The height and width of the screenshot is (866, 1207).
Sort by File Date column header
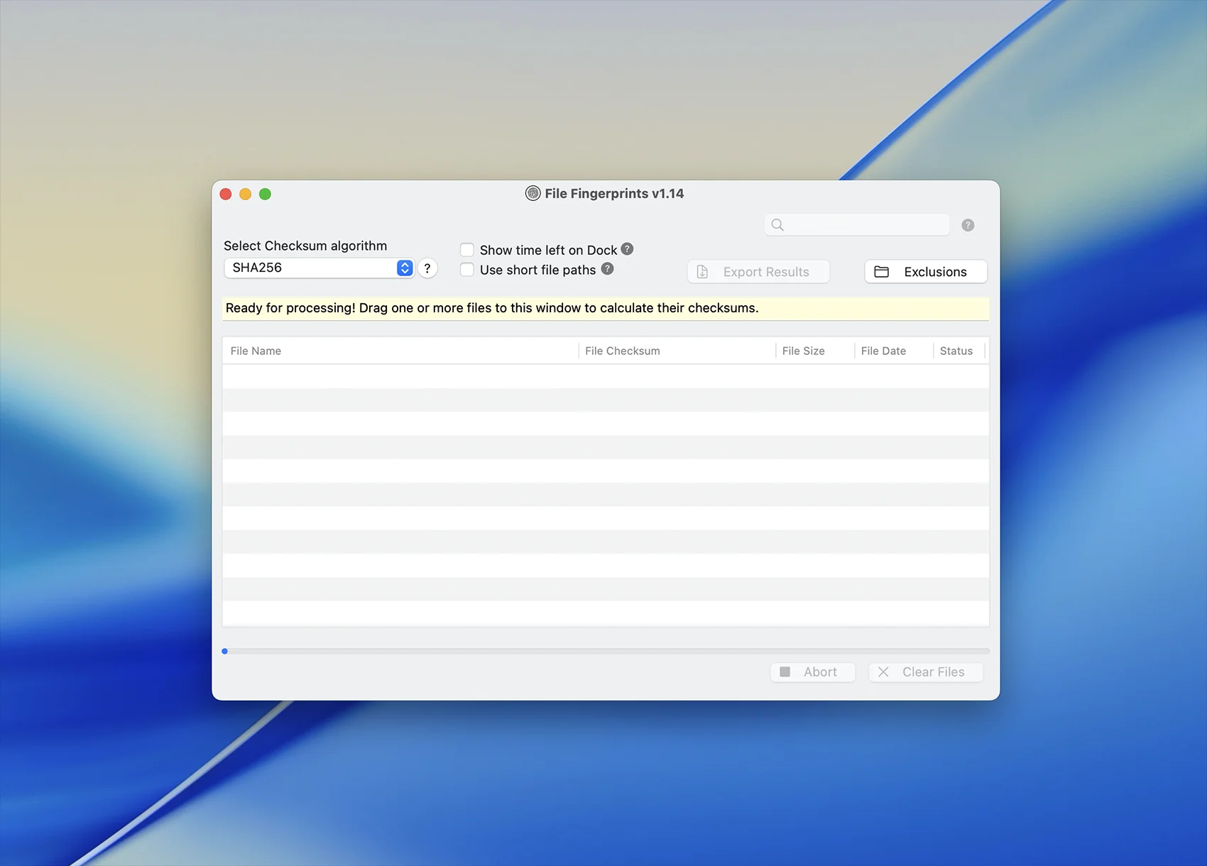point(894,351)
